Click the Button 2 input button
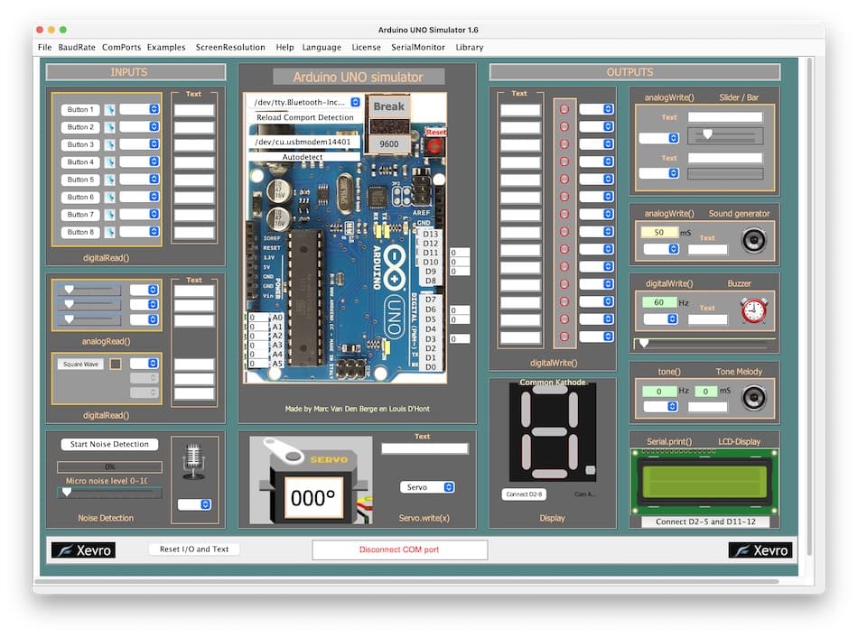This screenshot has height=637, width=858. 80,127
